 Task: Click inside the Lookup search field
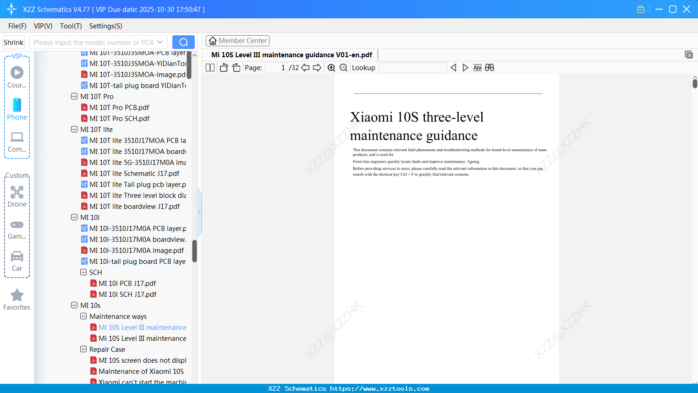pos(412,67)
